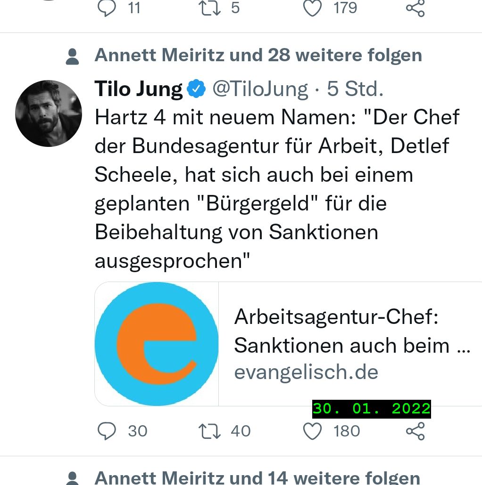Like Tilo Jung's tweet

[x=312, y=431]
